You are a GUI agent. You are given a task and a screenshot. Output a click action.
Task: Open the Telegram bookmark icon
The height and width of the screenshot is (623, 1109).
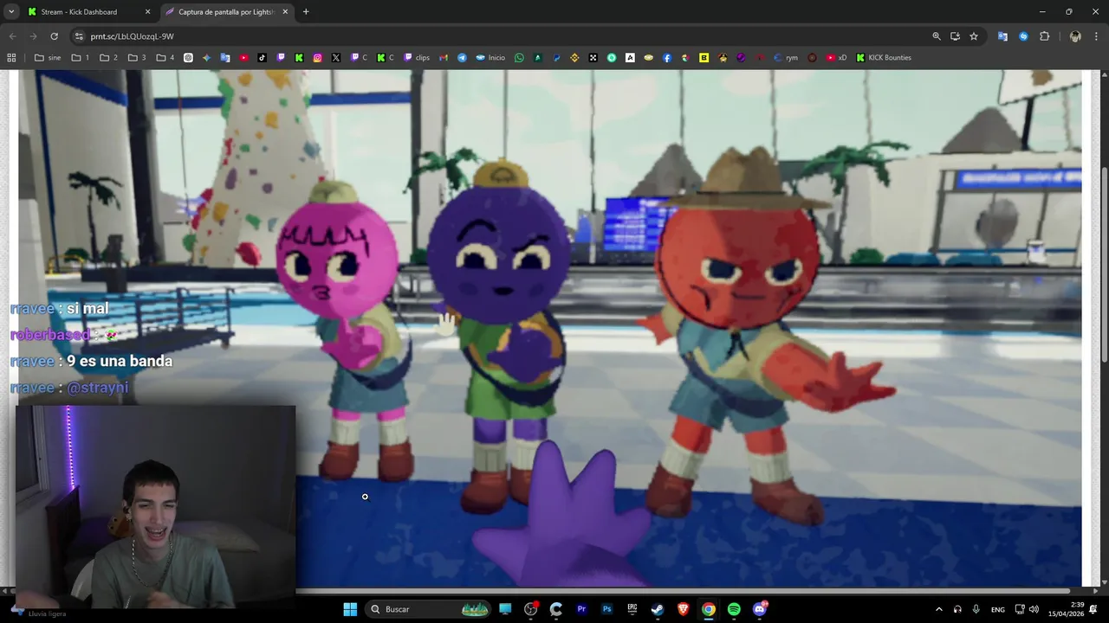[462, 58]
